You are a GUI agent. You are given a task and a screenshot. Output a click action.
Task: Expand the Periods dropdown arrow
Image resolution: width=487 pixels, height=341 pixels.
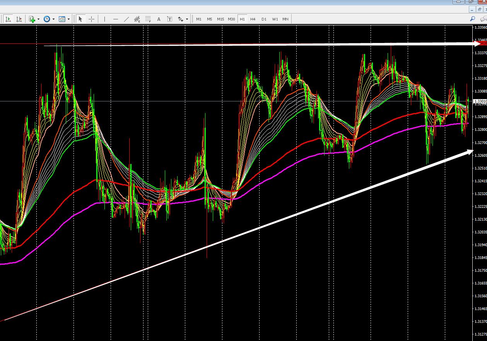pyautogui.click(x=53, y=19)
